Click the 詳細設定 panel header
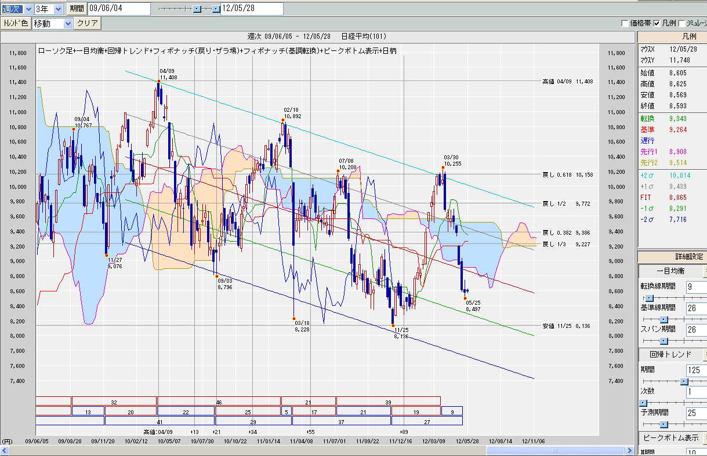This screenshot has width=707, height=456. point(672,256)
